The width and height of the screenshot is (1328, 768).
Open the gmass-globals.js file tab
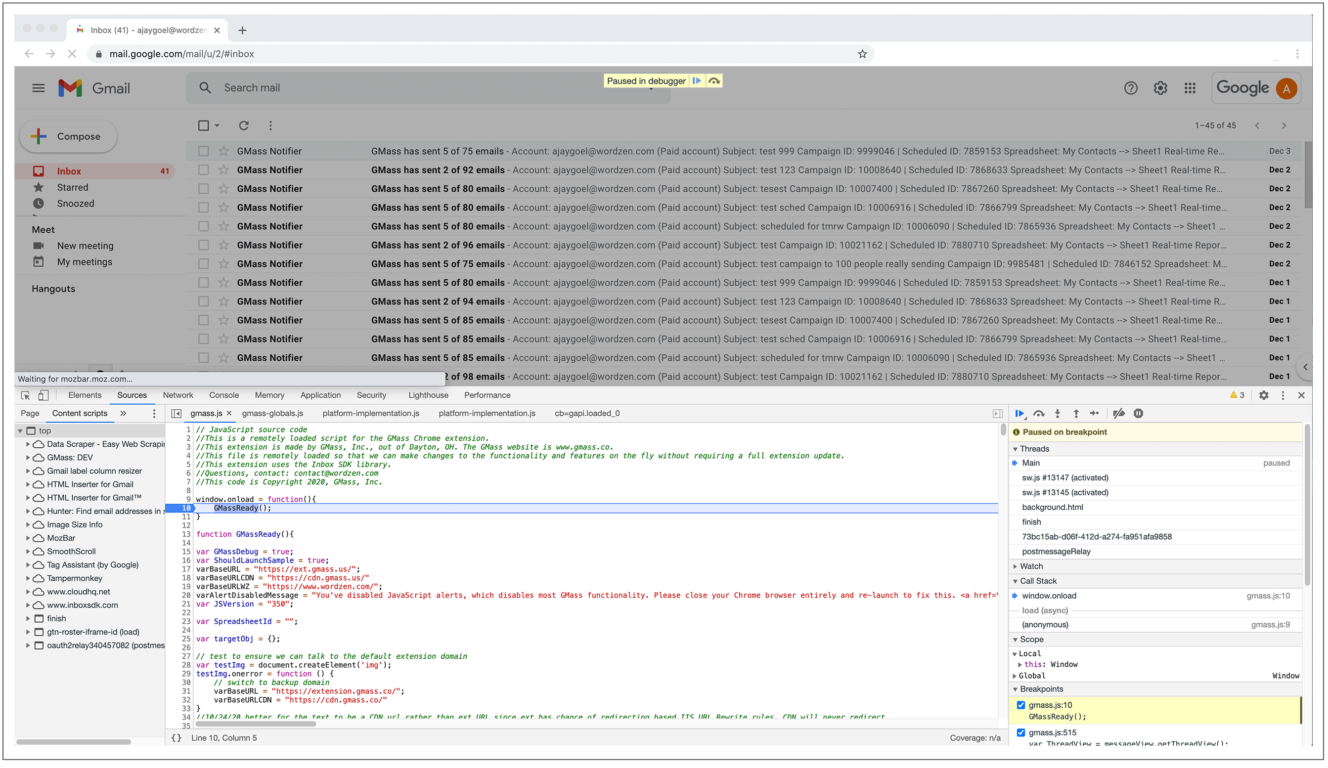pos(272,414)
